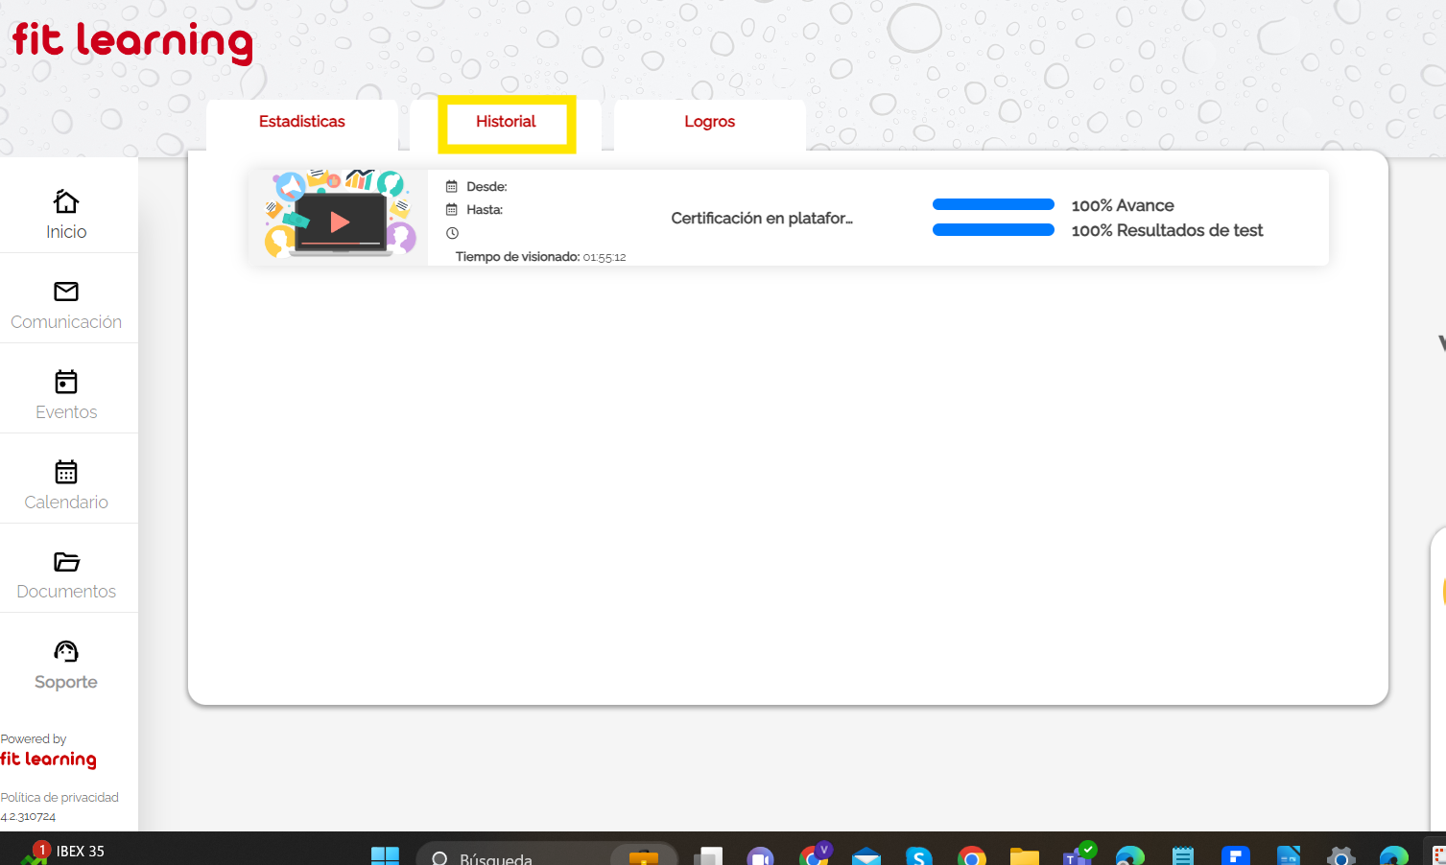Image resolution: width=1446 pixels, height=865 pixels.
Task: Click the Resultados de test progress bar
Action: (993, 230)
